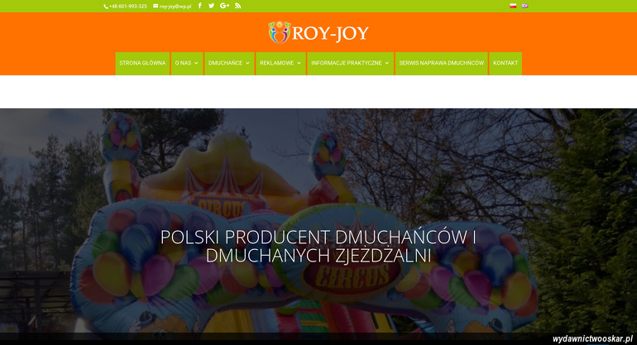This screenshot has height=345, width=637.
Task: Expand the Informacje Praktyczne dropdown arrow
Action: coord(387,63)
